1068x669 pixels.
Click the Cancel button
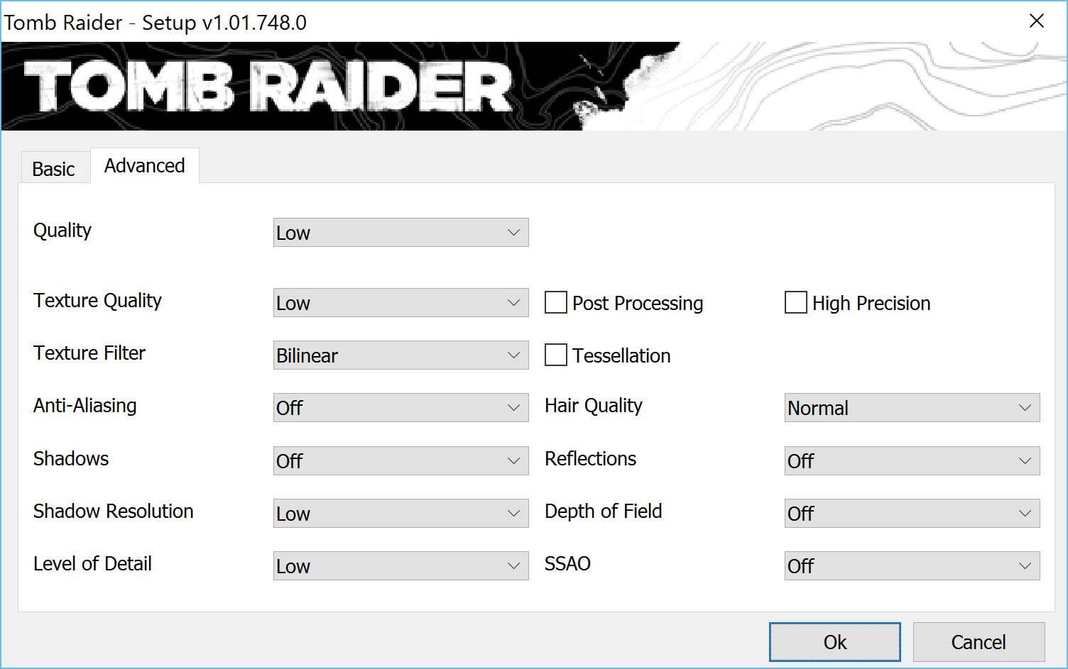tap(978, 642)
